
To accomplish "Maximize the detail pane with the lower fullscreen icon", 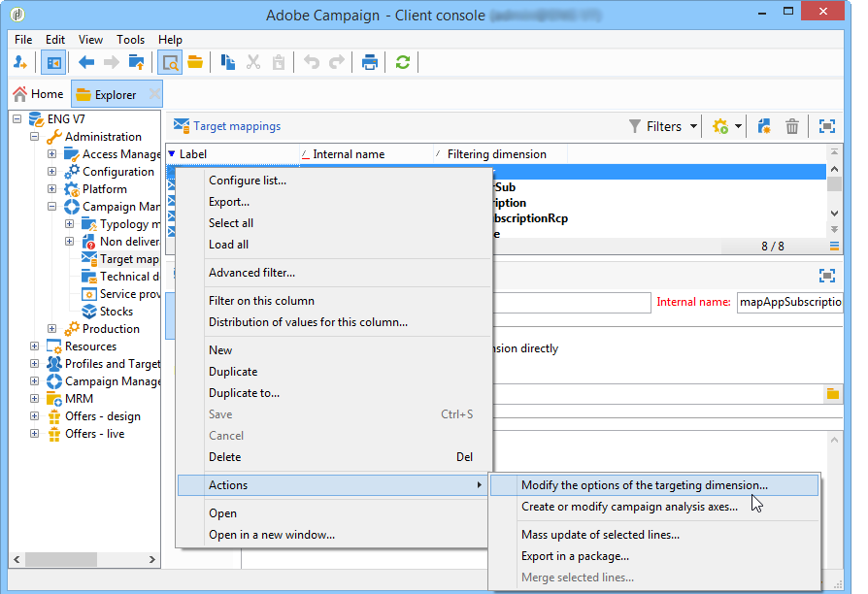I will coord(827,276).
